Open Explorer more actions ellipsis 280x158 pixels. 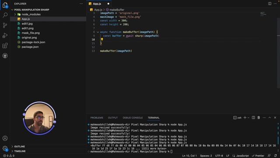pyautogui.click(x=81, y=4)
